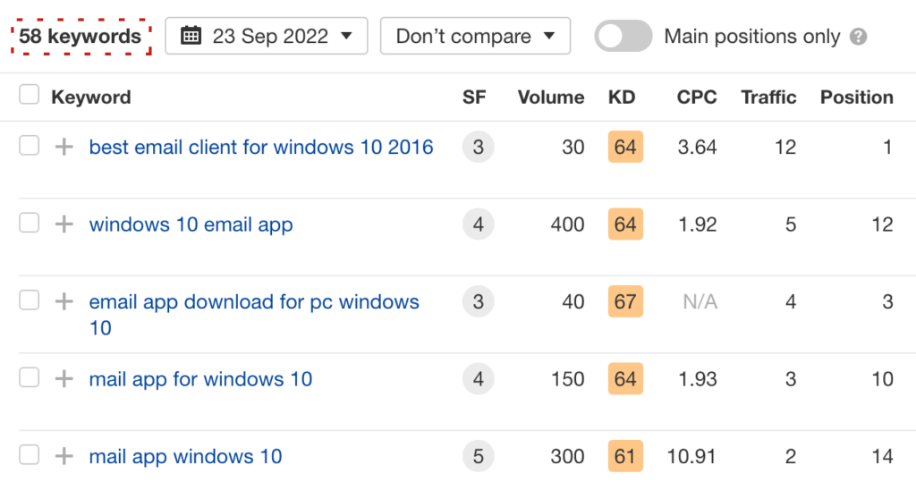Sort by the Position column header
This screenshot has width=916, height=499.
tap(856, 97)
